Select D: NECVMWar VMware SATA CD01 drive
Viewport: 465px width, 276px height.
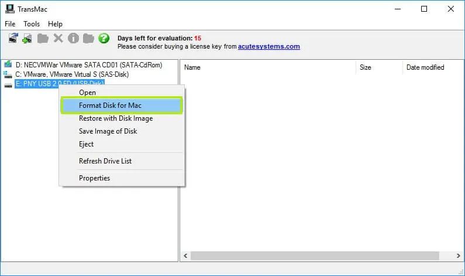point(89,65)
